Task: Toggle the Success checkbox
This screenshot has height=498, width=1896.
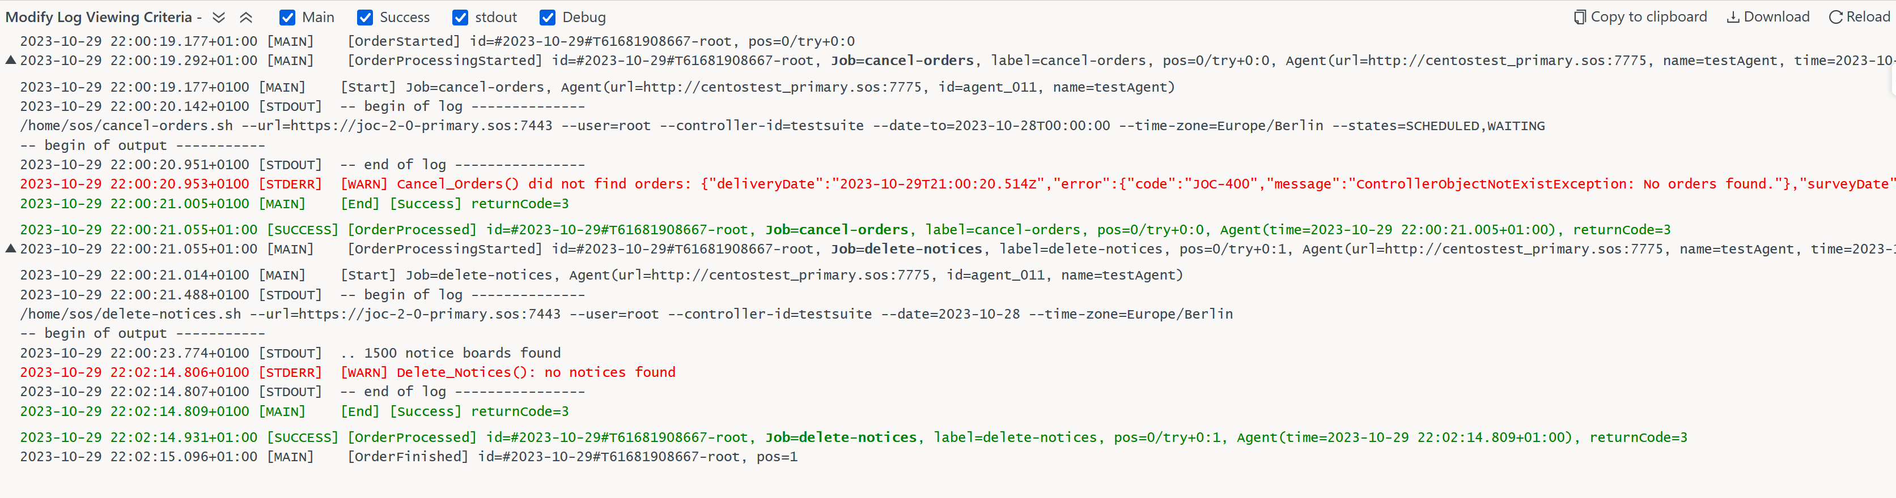Action: point(364,18)
